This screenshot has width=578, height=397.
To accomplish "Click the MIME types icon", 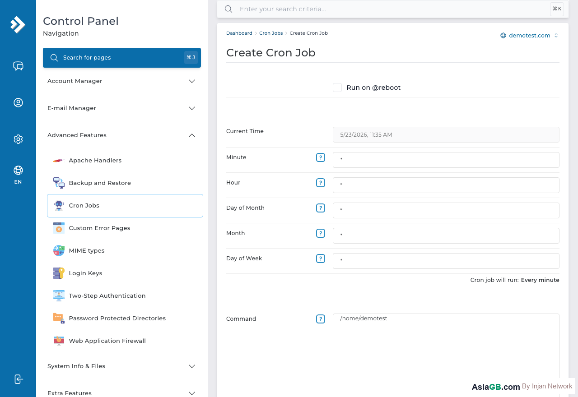I will (x=59, y=251).
